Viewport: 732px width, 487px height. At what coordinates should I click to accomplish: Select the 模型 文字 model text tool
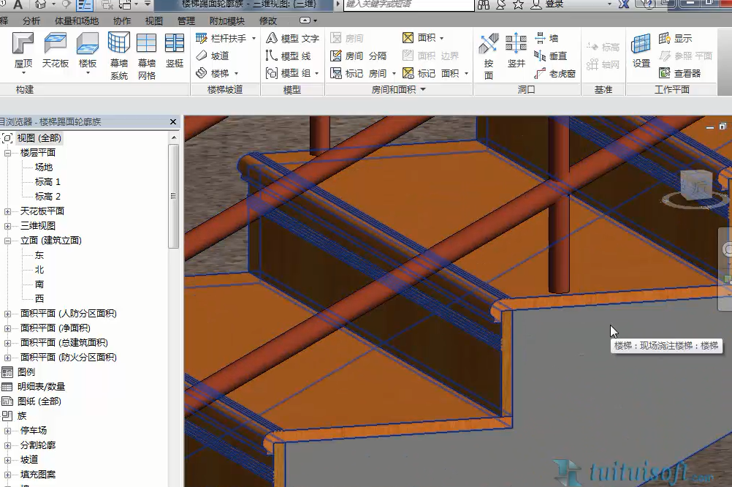click(293, 38)
